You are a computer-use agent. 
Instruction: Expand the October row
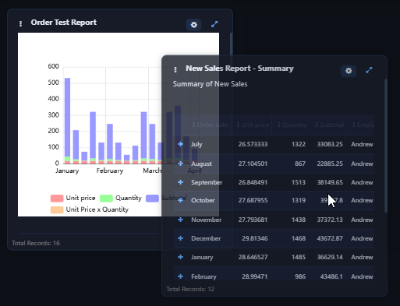pos(180,200)
